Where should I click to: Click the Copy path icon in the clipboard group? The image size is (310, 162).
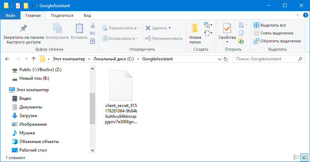click(93, 33)
